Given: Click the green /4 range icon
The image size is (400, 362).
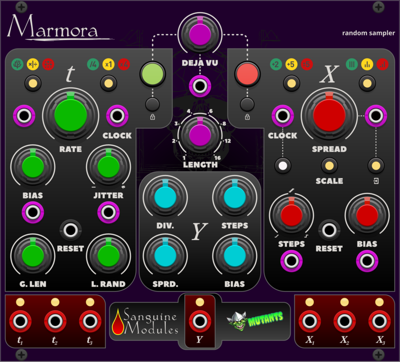Looking at the screenshot, I should coord(93,64).
